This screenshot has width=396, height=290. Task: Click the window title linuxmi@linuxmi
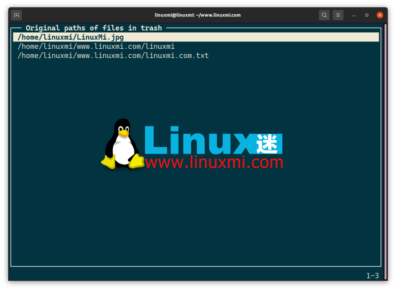tap(198, 15)
